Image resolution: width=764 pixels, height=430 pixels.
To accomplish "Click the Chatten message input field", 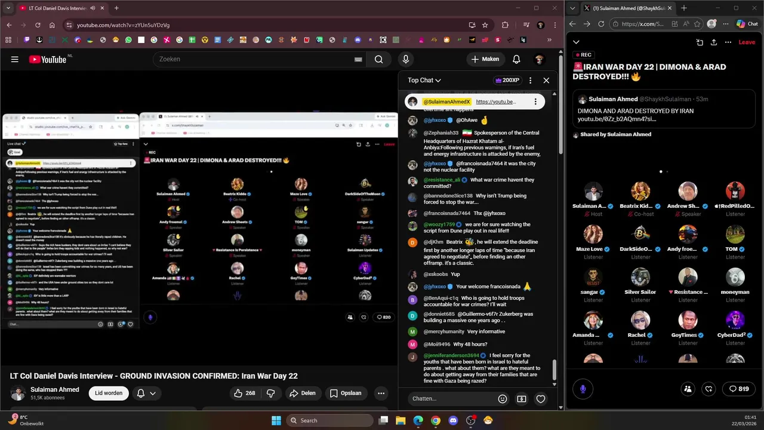I will (x=453, y=398).
